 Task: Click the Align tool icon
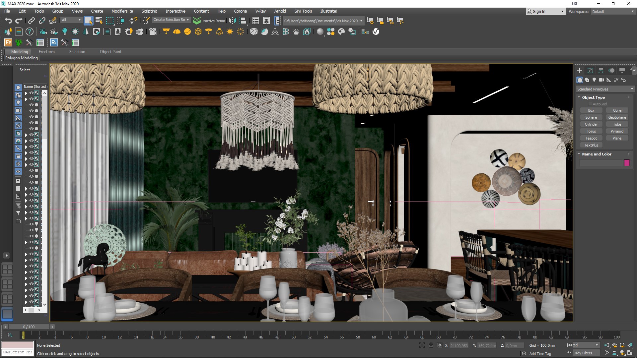[243, 21]
